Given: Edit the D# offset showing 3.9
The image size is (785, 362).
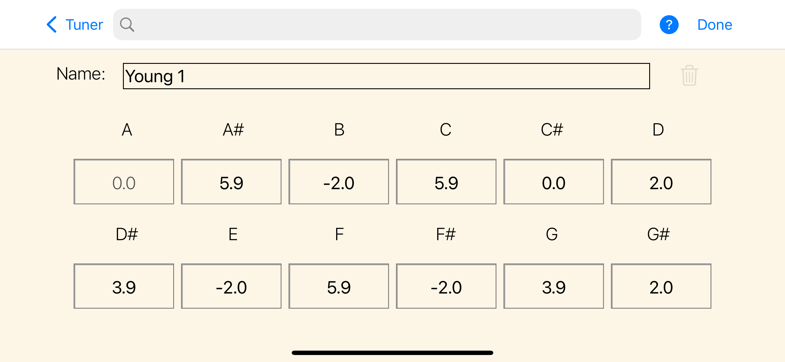Looking at the screenshot, I should [x=124, y=286].
